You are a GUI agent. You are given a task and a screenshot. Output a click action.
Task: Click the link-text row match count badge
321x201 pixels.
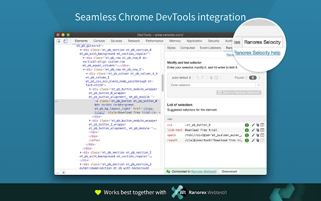pos(247,130)
